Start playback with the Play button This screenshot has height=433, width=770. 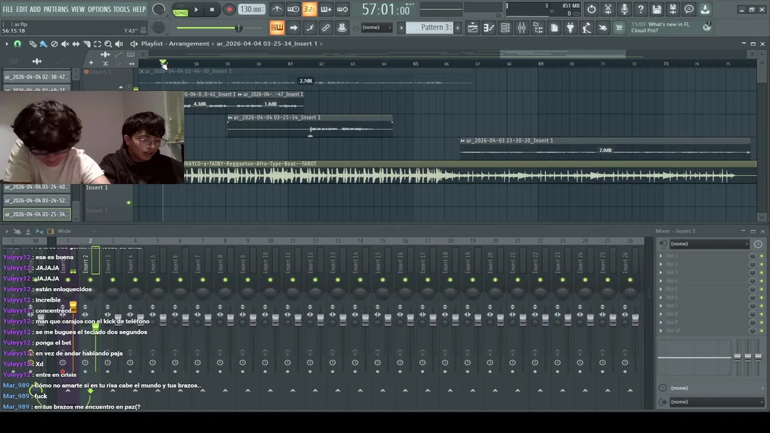(x=196, y=9)
